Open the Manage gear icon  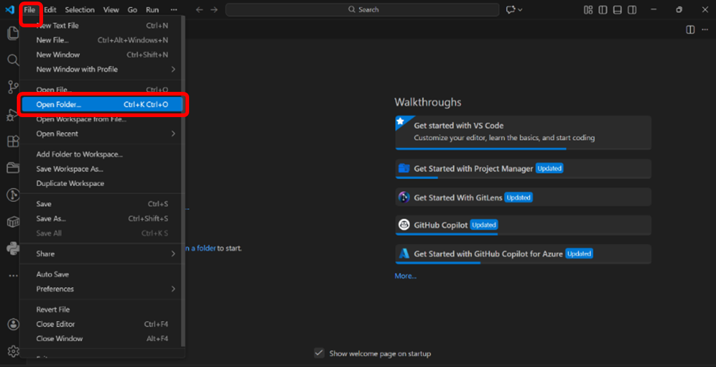[x=13, y=351]
